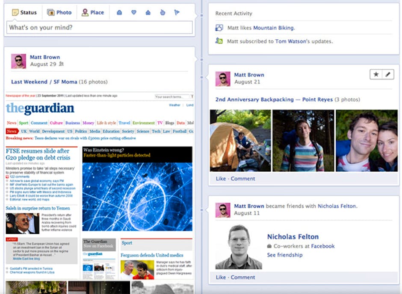
Task: Comment on the Nicholas Felton friendship story
Action: 243,277
